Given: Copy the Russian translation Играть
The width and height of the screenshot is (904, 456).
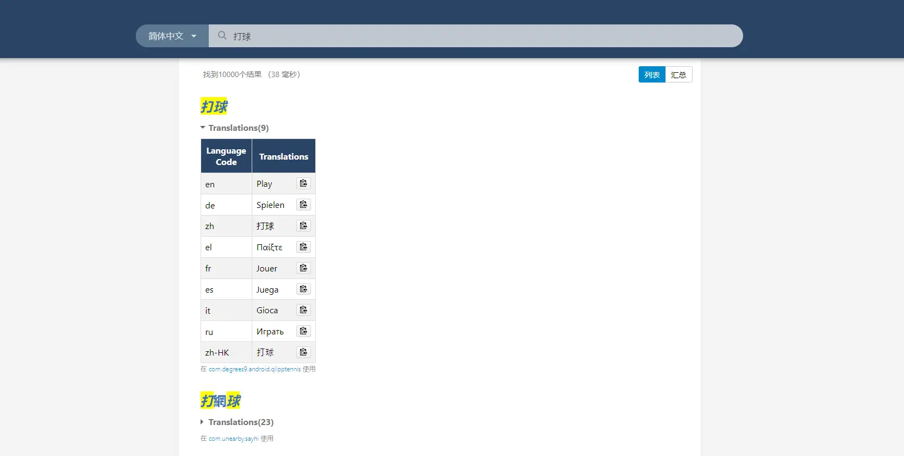Looking at the screenshot, I should pos(303,331).
